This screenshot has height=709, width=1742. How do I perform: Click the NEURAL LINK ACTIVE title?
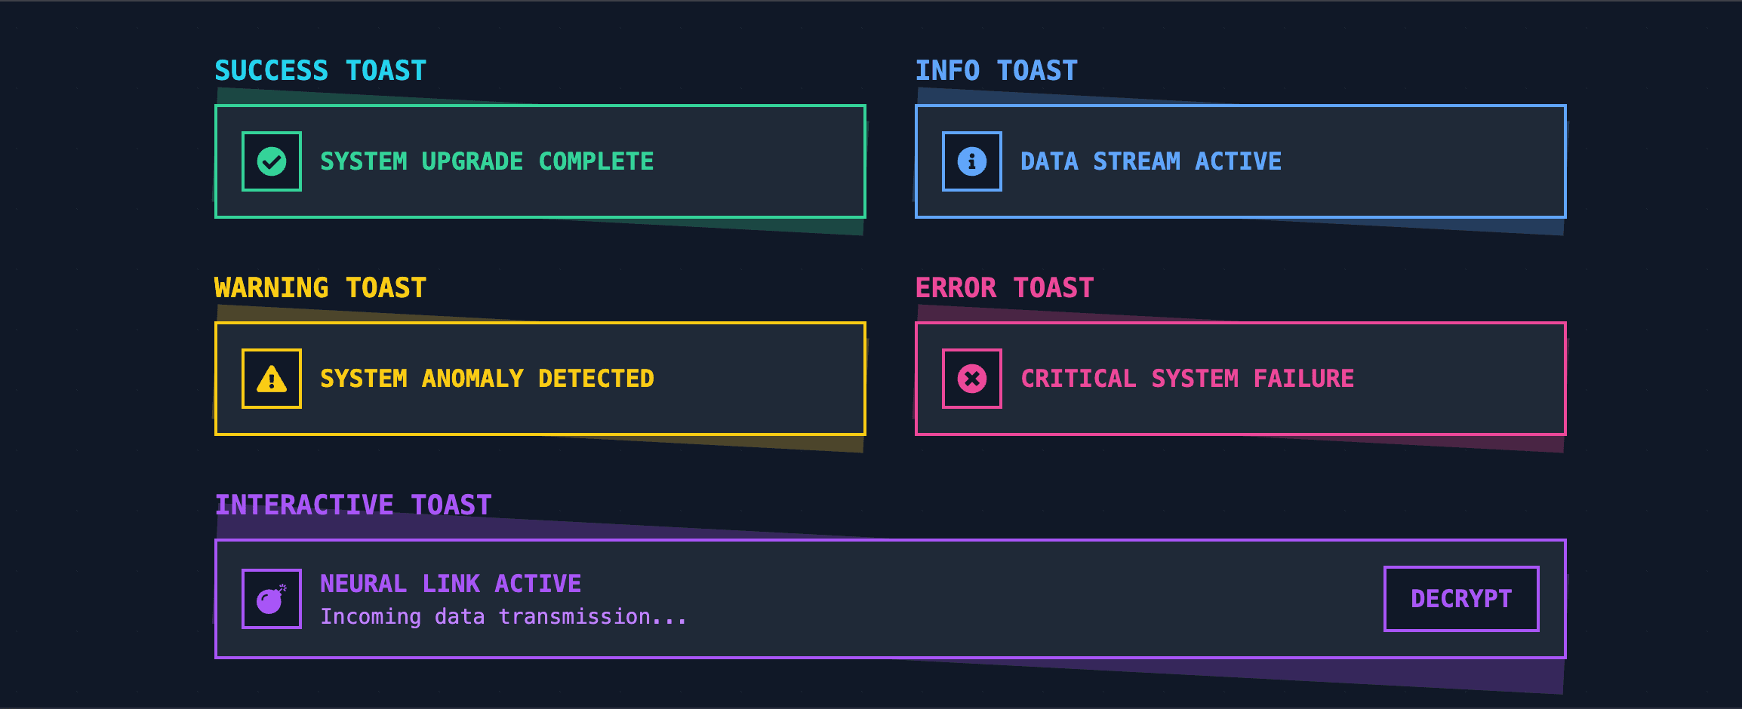(451, 582)
